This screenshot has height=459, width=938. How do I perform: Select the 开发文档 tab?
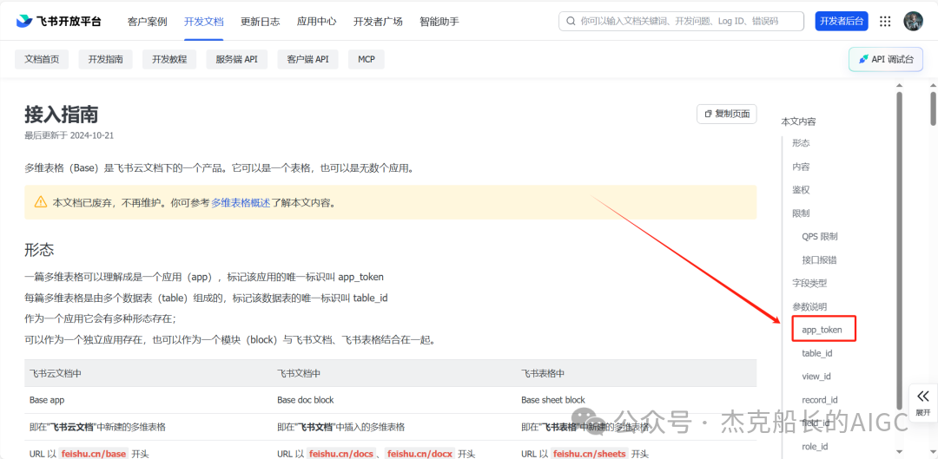204,22
